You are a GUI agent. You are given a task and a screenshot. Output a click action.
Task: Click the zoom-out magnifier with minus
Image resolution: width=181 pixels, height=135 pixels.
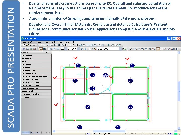pyautogui.click(x=150, y=49)
